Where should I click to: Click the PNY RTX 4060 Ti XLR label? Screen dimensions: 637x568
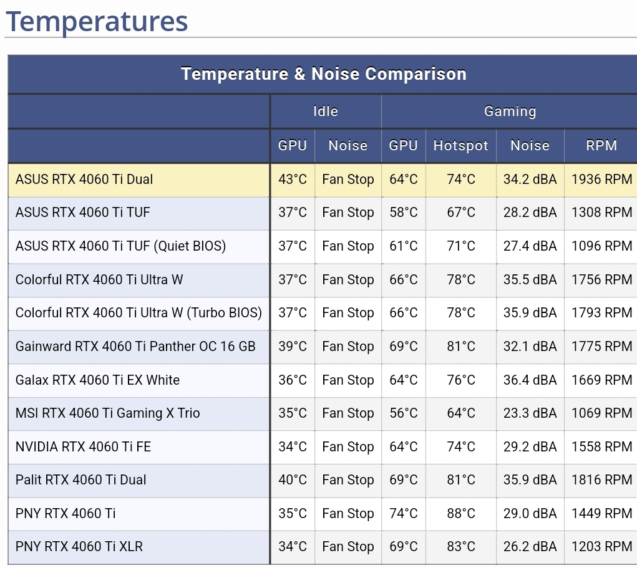79,547
